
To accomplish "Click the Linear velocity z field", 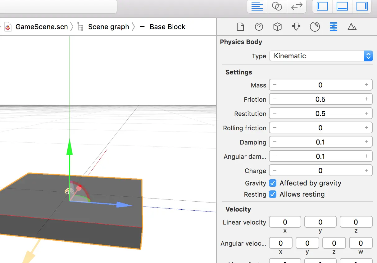I will 356,222.
